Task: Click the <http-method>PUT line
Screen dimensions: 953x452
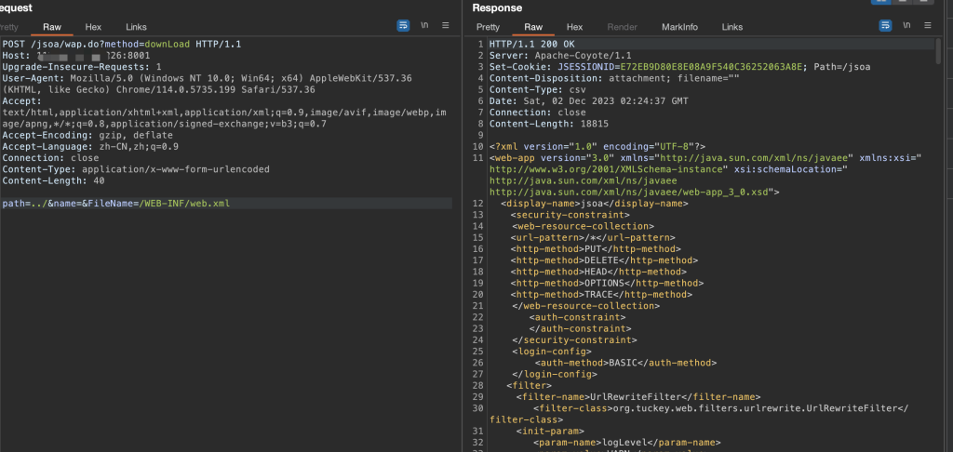Action: tap(596, 249)
